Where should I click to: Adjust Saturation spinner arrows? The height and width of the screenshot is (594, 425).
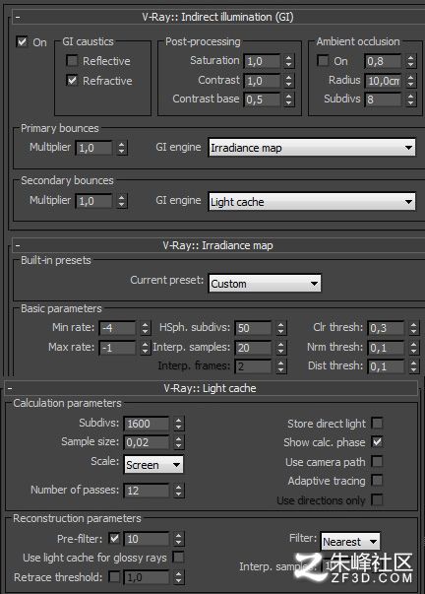[x=289, y=61]
